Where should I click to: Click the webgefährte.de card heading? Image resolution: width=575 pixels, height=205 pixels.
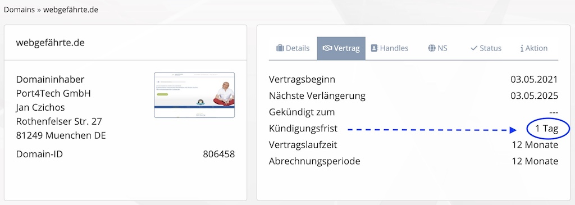click(x=50, y=43)
